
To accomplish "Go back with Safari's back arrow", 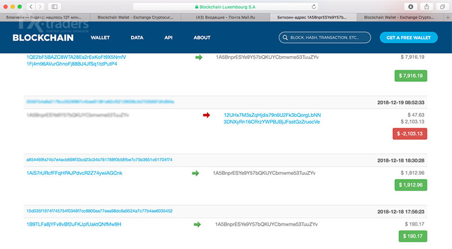I will (x=31, y=6).
